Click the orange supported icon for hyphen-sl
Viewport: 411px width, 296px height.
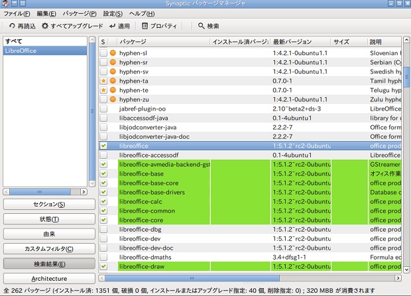tap(113, 53)
